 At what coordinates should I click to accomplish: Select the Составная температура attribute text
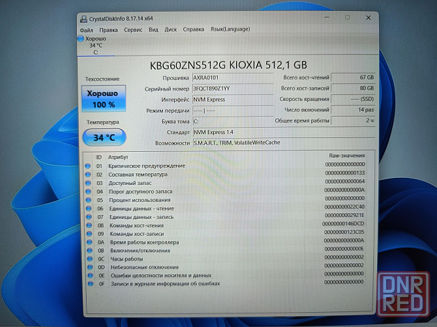(138, 175)
